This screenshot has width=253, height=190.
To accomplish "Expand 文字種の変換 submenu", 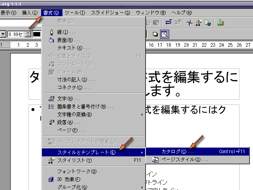I will [x=94, y=114].
